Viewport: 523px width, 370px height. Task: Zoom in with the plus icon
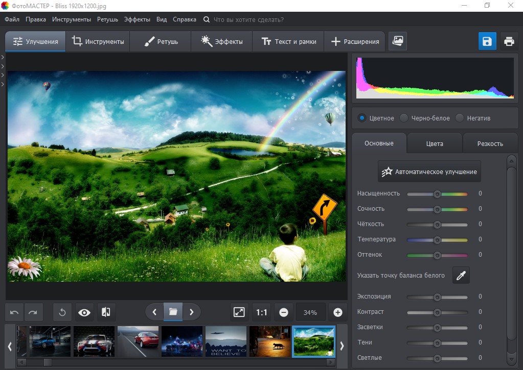(337, 312)
